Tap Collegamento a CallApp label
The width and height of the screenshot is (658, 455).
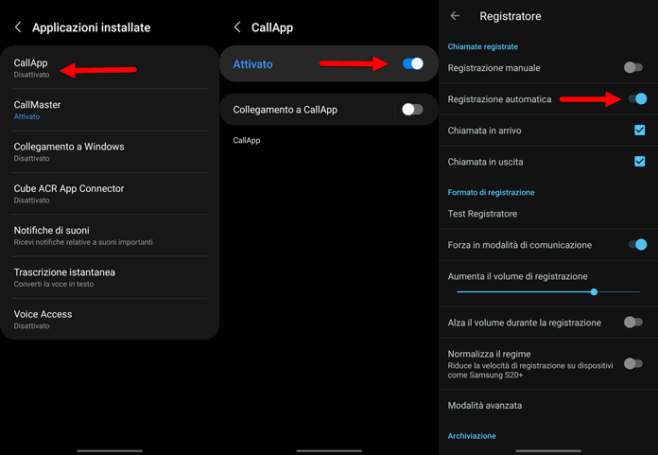(285, 110)
